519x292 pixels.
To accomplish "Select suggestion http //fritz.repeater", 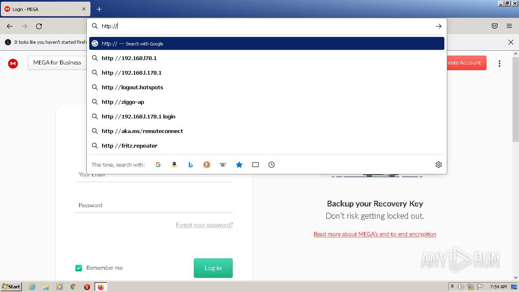I will 267,146.
